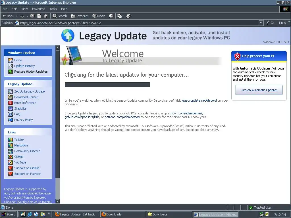Switch to Downloads folder taskbar button

point(169,214)
